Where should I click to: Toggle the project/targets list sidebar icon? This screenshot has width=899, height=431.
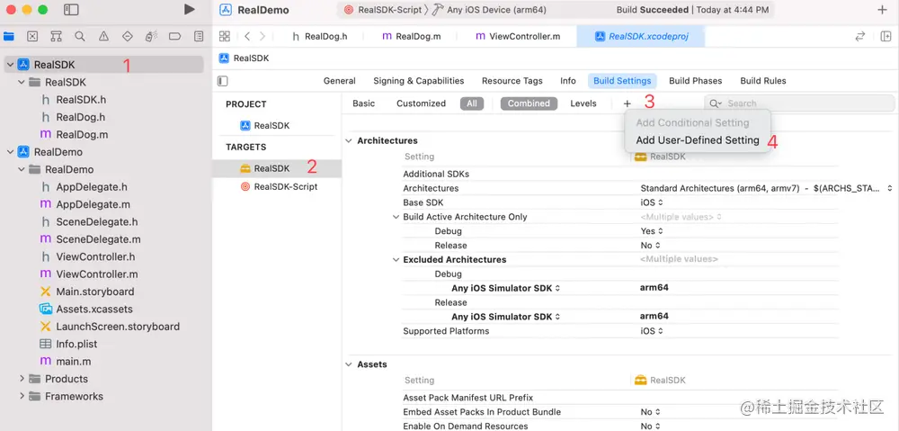click(x=222, y=81)
